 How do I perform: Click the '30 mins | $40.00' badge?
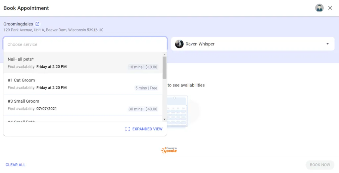point(143,109)
